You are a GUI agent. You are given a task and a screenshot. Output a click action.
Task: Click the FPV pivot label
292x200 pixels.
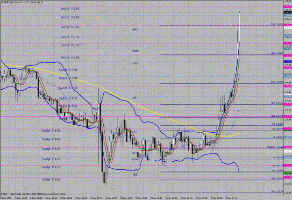135,64
